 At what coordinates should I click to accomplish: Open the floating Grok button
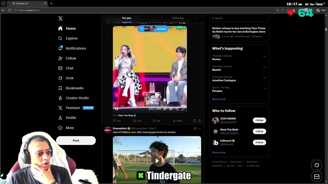tap(317, 165)
